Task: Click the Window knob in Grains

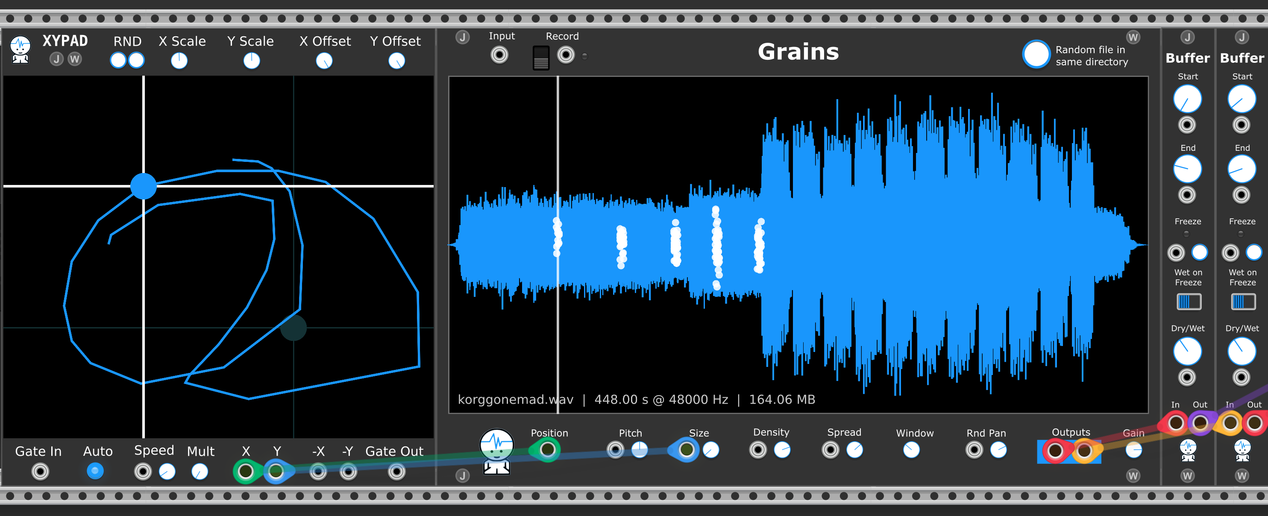Action: click(x=911, y=449)
